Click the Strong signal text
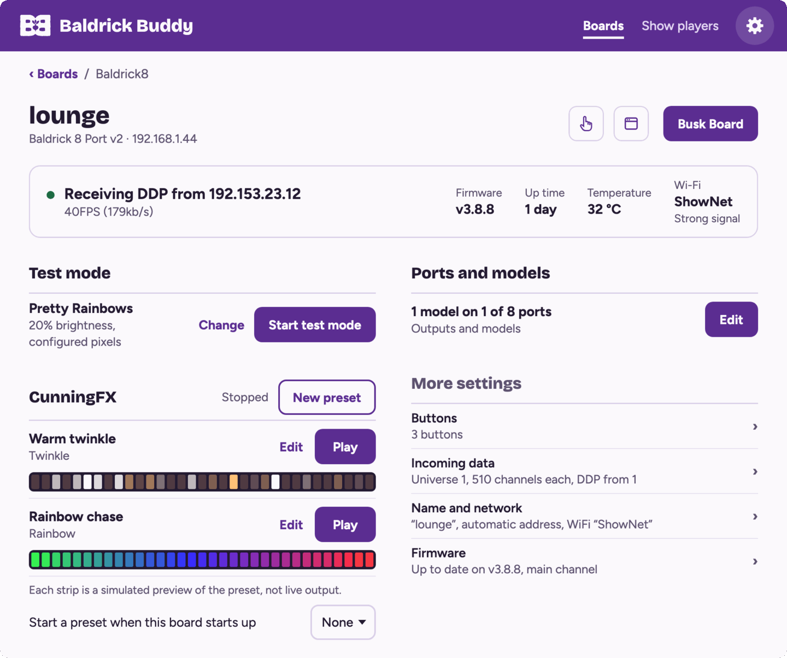 click(x=707, y=218)
